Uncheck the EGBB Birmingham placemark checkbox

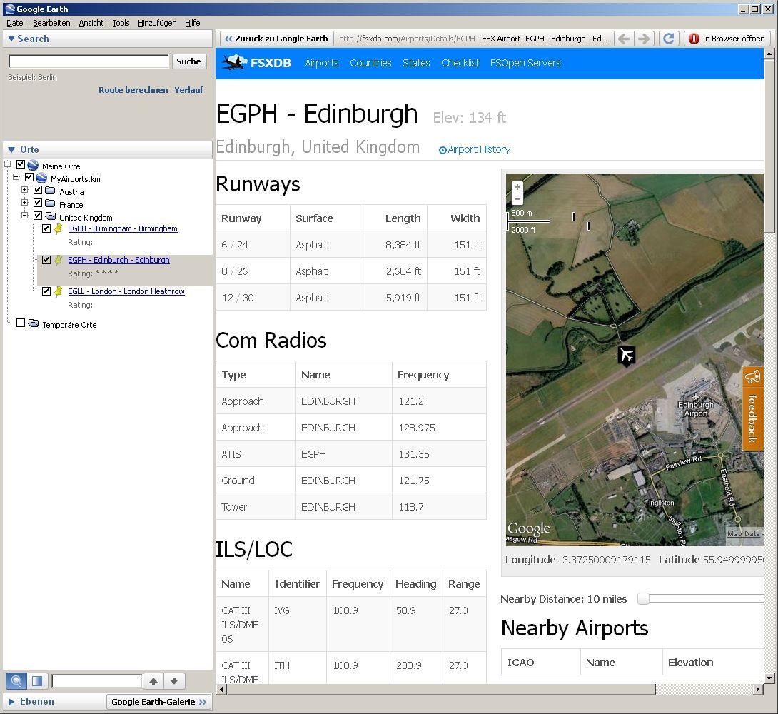(x=46, y=228)
